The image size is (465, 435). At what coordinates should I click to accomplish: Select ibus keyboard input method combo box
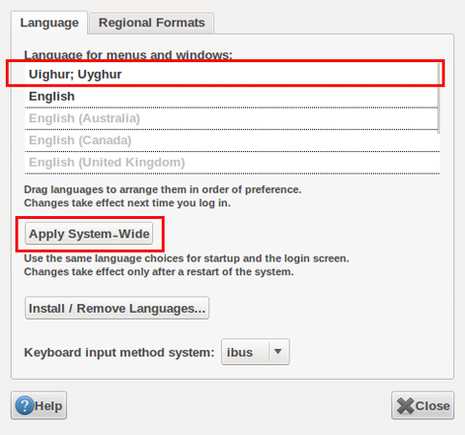pos(255,352)
